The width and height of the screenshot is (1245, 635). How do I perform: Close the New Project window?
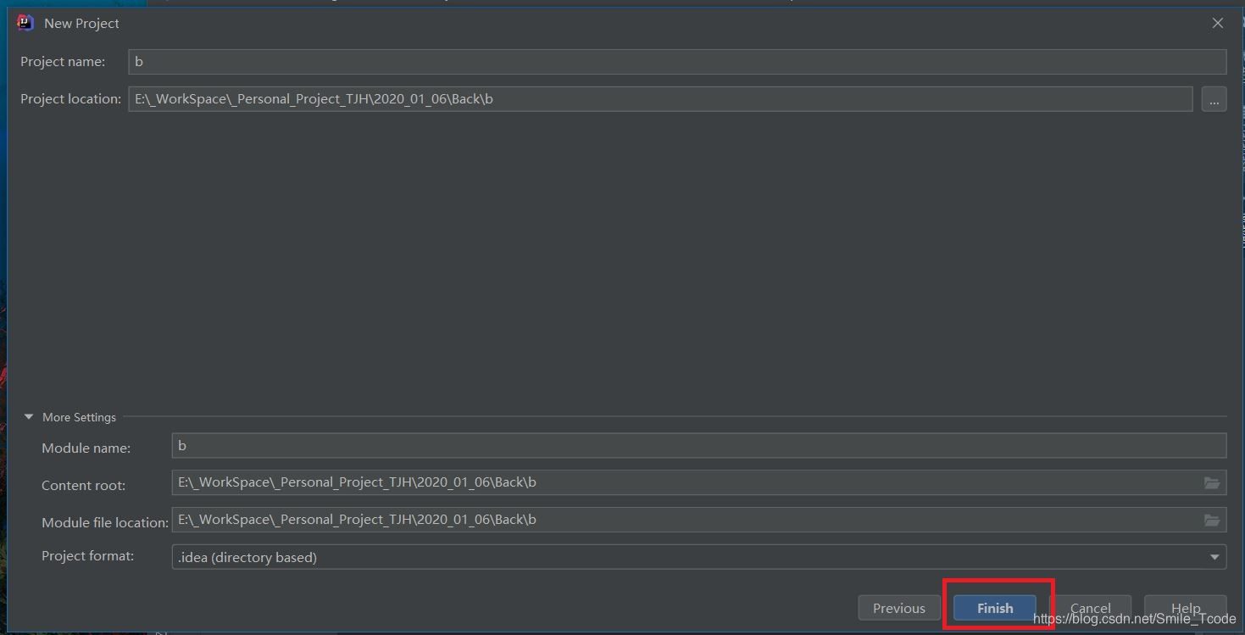tap(1218, 24)
